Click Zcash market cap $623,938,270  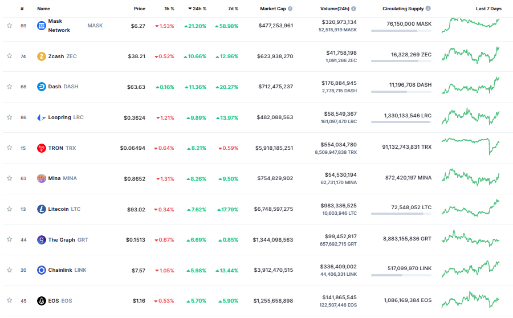(x=275, y=56)
